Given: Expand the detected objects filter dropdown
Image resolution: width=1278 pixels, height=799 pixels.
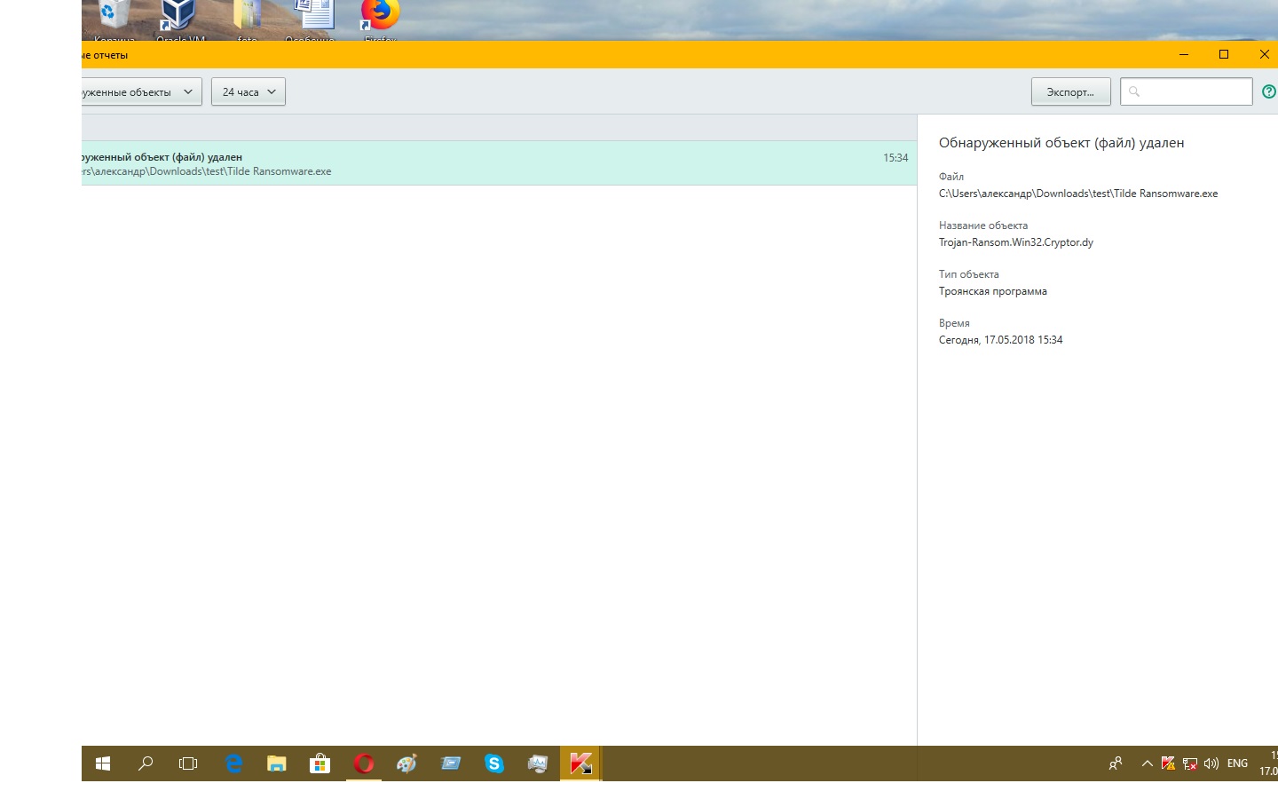Looking at the screenshot, I should [x=140, y=91].
